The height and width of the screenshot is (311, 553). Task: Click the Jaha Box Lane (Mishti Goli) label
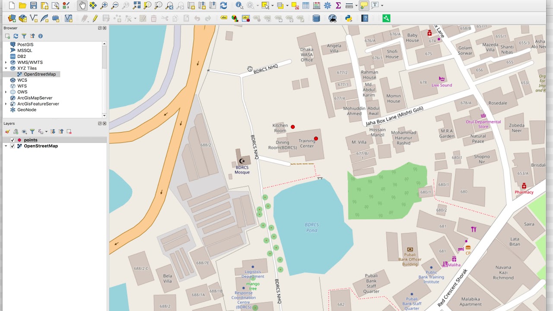[x=394, y=116]
